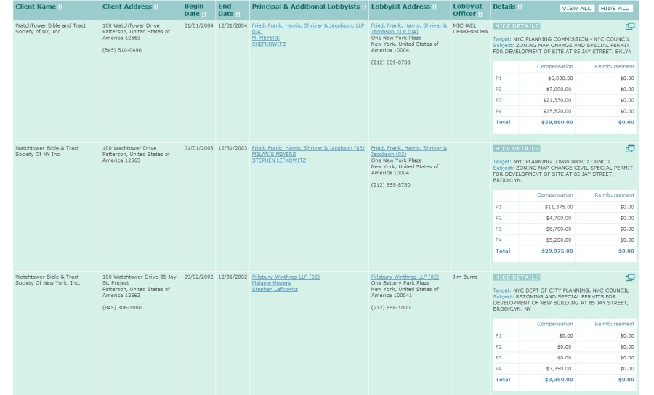Open the popup window icon for the 2003 record

coord(630,149)
